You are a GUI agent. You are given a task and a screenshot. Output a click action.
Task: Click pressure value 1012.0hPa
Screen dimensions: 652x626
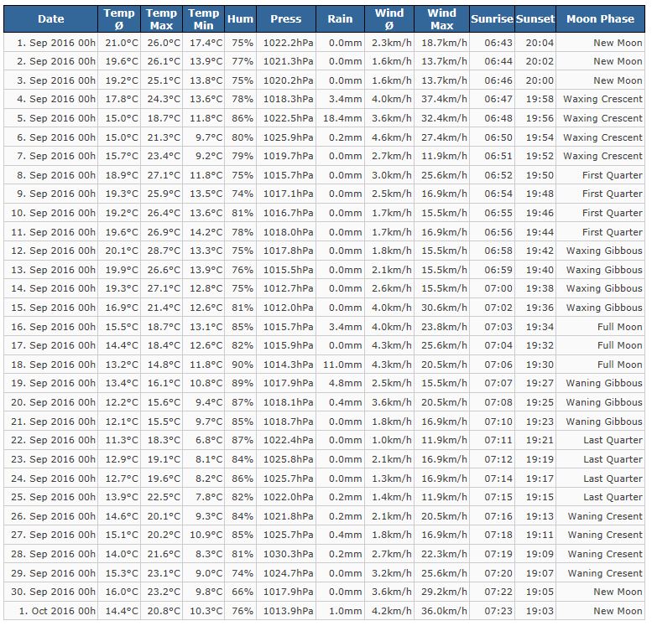(x=288, y=308)
